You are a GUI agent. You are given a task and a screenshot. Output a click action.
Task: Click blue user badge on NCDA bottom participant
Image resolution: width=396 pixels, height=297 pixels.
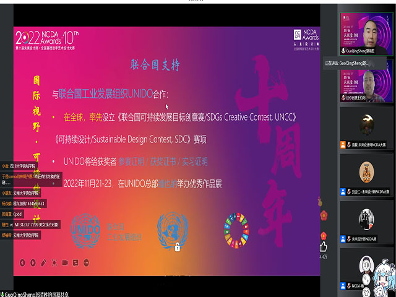coord(343,286)
